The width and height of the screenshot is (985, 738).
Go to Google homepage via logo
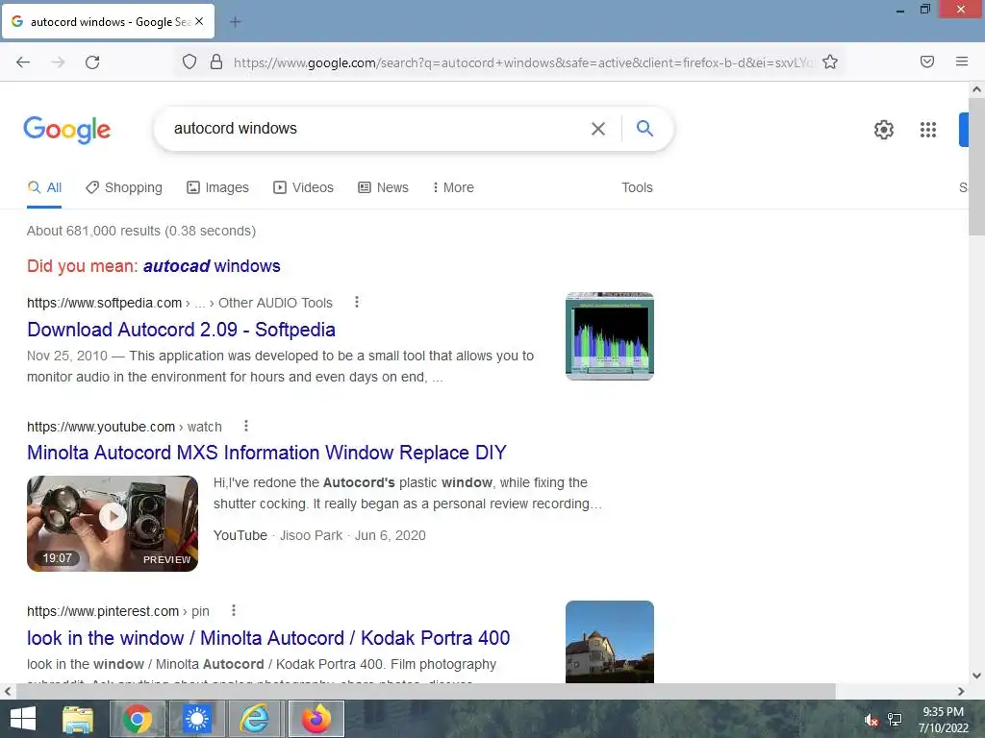click(x=67, y=130)
